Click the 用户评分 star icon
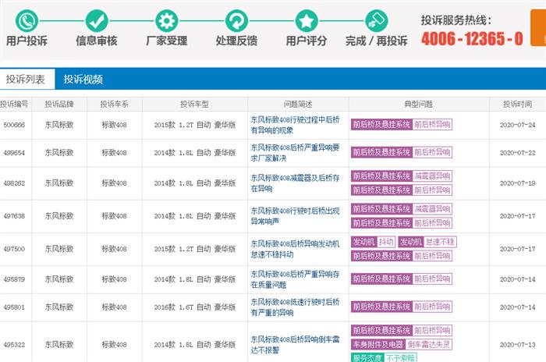546x362 pixels. pos(307,21)
